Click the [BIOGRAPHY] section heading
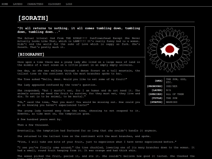The height and width of the screenshot is (159, 212). (31, 54)
